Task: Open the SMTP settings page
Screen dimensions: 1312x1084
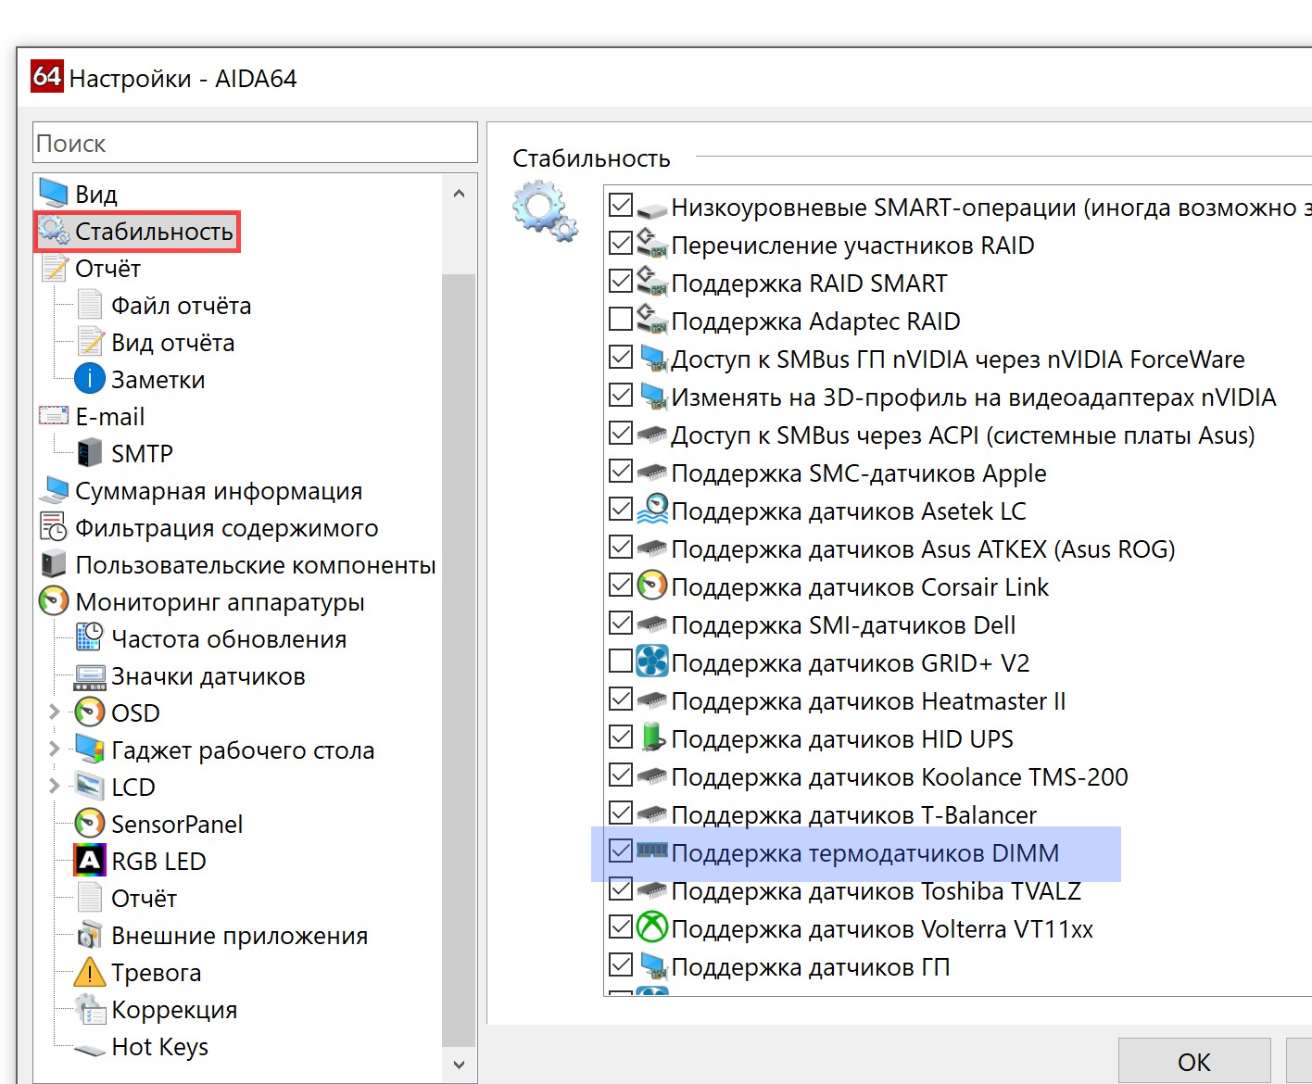Action: coord(143,454)
